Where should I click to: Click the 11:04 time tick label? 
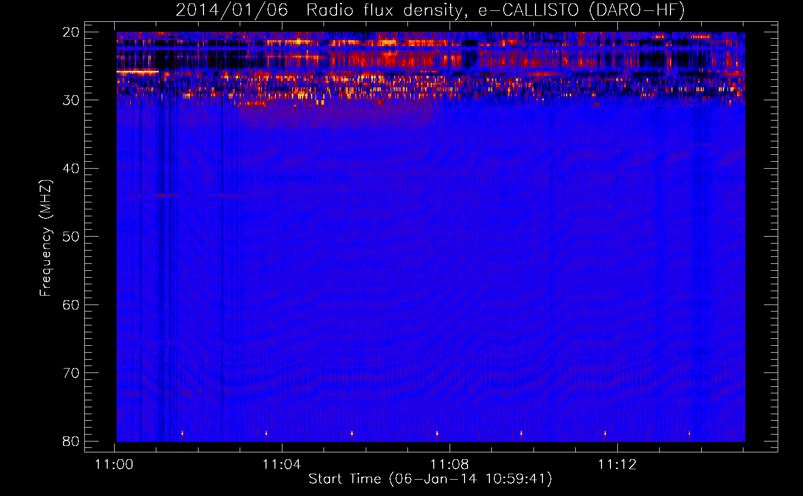pos(282,465)
